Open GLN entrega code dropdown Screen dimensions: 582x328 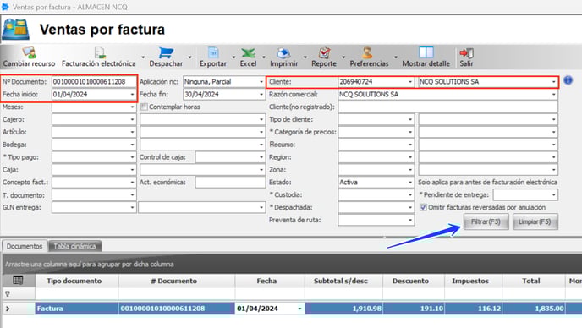pos(132,208)
